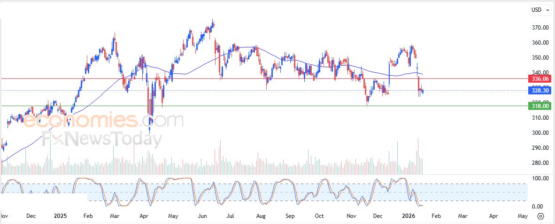Click the 100.00 oscillator scale label
Screen dimensions: 555x224
[x=540, y=178]
